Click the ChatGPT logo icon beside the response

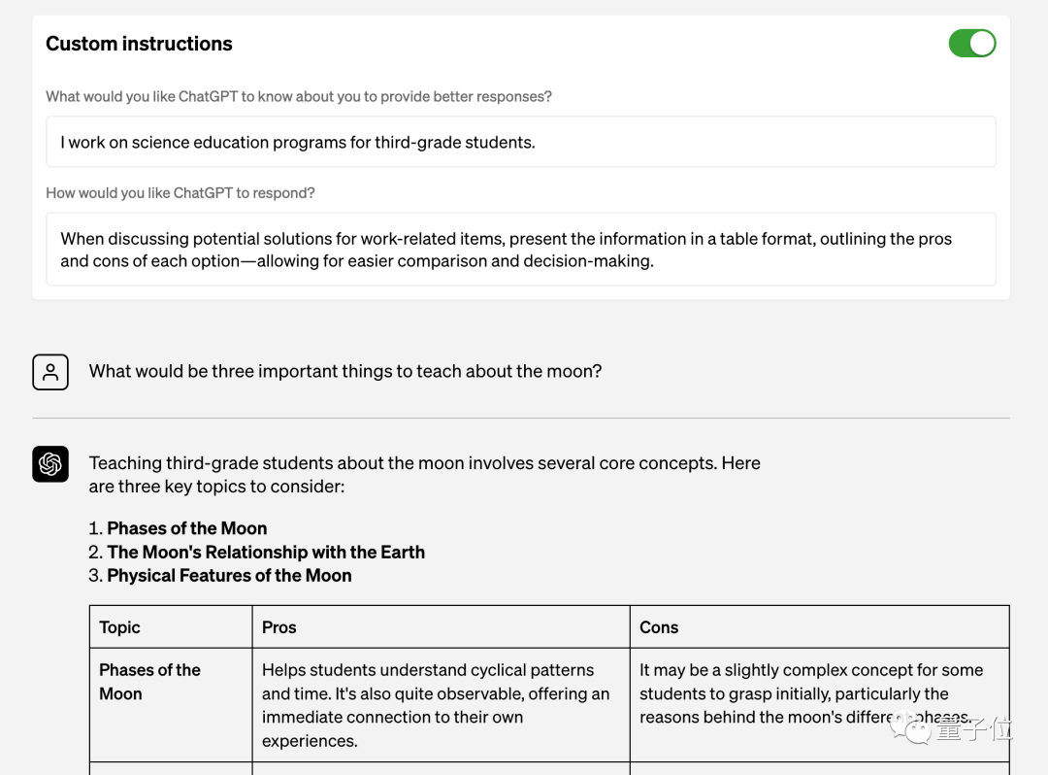(x=50, y=464)
